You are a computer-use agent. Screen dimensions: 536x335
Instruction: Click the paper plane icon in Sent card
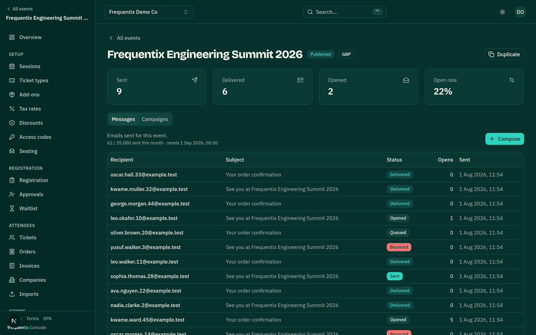tap(195, 80)
